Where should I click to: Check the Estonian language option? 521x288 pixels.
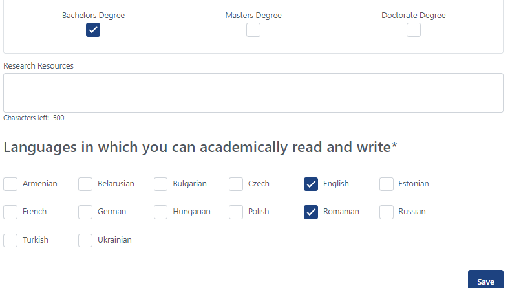pos(387,184)
